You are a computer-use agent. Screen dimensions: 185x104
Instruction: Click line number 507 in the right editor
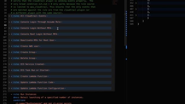coord(132,18)
